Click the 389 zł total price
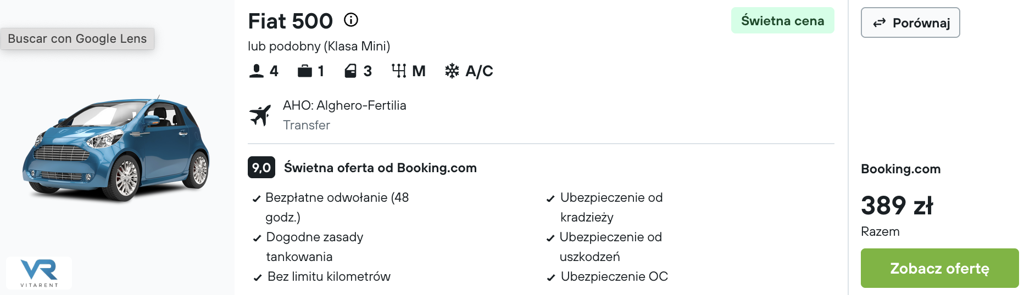Viewport: 1024px width, 295px height. (897, 206)
